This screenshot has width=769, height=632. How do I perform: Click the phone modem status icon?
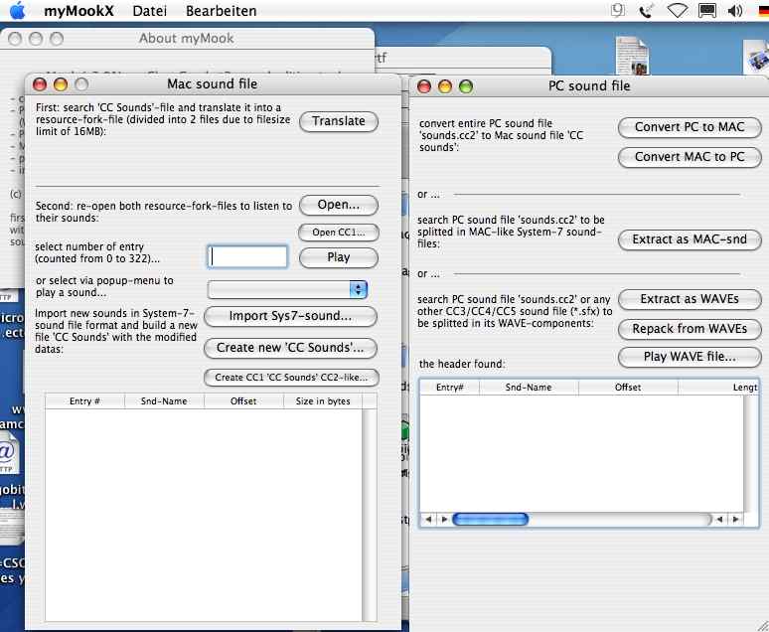click(x=647, y=10)
